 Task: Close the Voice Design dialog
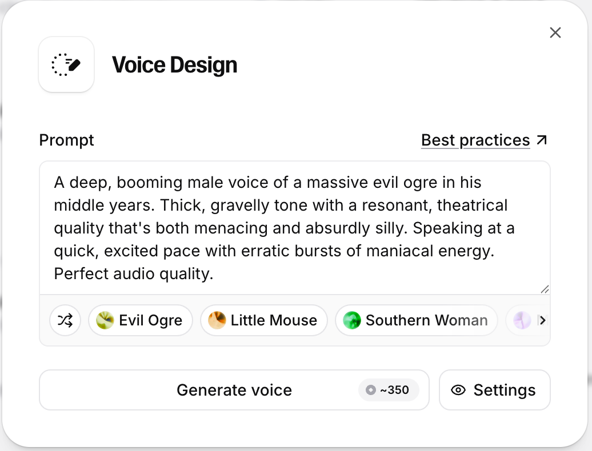coord(555,33)
